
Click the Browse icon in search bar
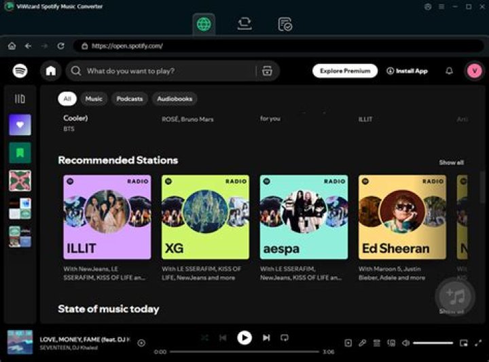(267, 71)
